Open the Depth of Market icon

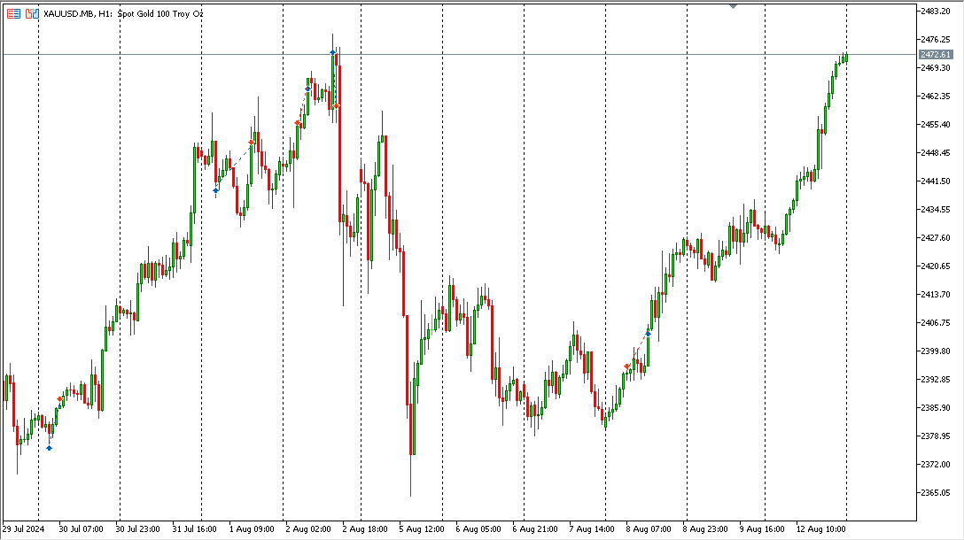(x=13, y=13)
